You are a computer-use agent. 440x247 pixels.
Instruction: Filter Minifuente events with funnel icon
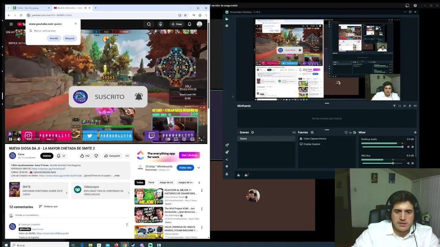coord(394,106)
